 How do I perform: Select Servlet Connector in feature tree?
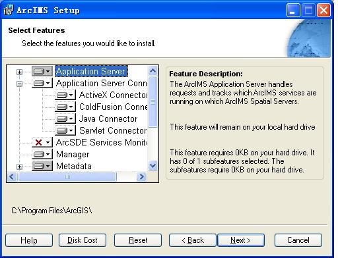tap(113, 130)
